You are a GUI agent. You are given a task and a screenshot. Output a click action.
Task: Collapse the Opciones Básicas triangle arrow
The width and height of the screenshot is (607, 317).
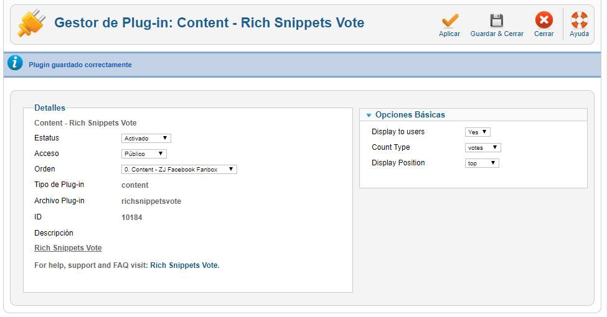pos(369,115)
